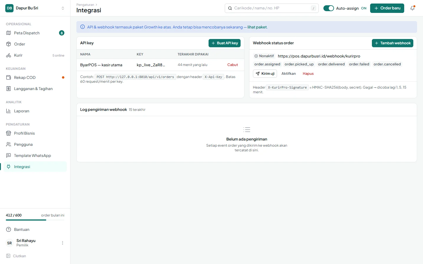The image size is (423, 264).
Task: Focus the search field Cari kode / nama
Action: pyautogui.click(x=272, y=8)
